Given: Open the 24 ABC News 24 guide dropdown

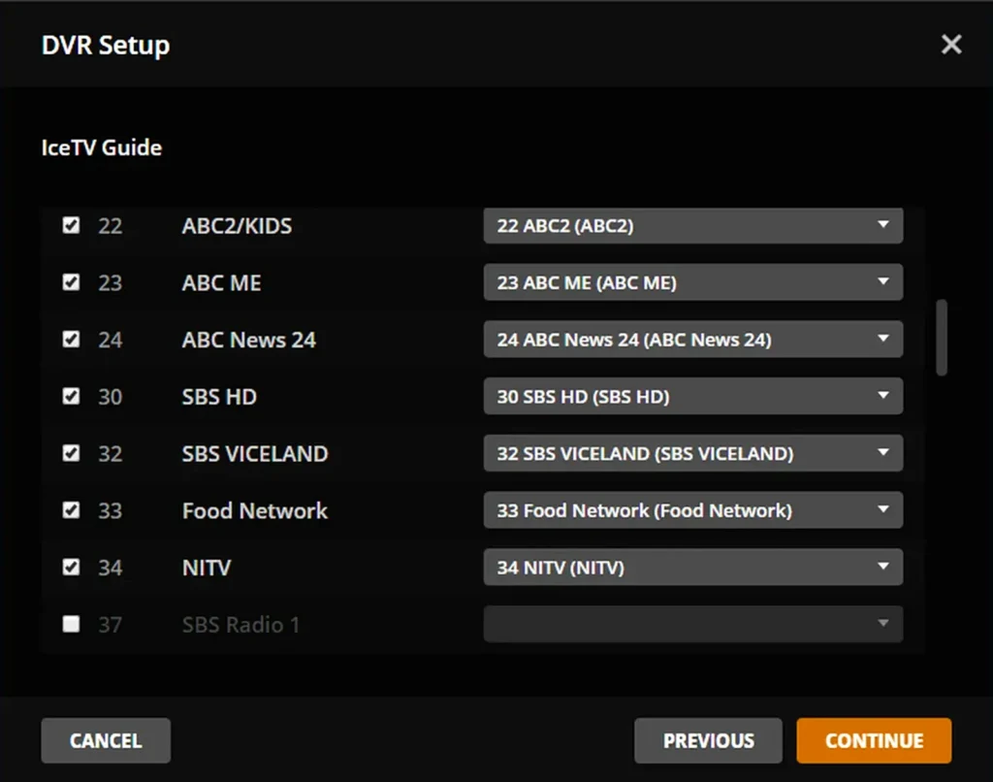Looking at the screenshot, I should (x=692, y=339).
